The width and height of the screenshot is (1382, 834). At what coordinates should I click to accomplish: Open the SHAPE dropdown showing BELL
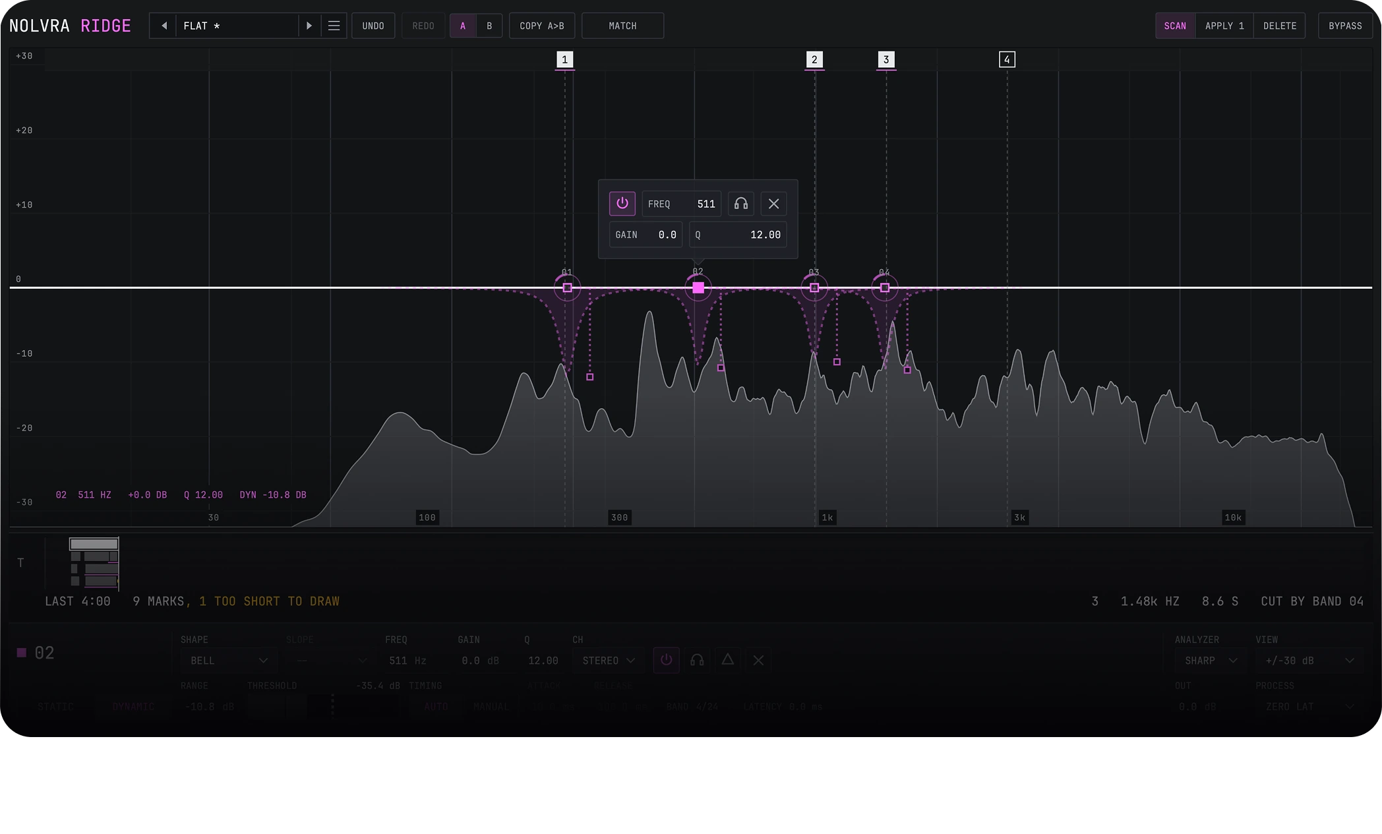(229, 661)
